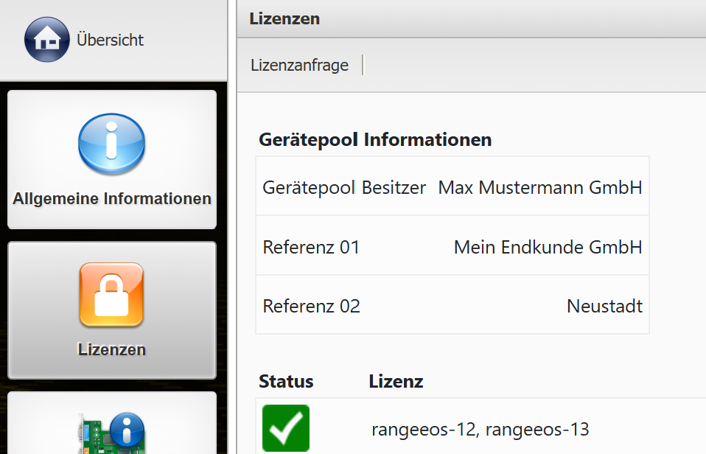Click the partially visible hardware card icon
Viewport: 706px width, 454px height.
click(111, 433)
